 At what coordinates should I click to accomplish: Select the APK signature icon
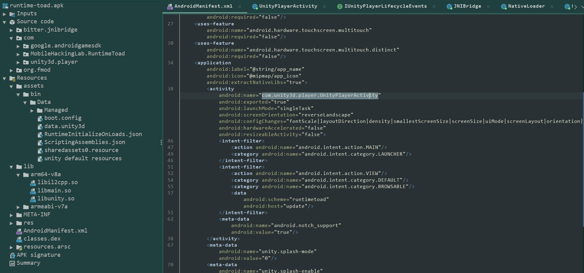[12, 255]
